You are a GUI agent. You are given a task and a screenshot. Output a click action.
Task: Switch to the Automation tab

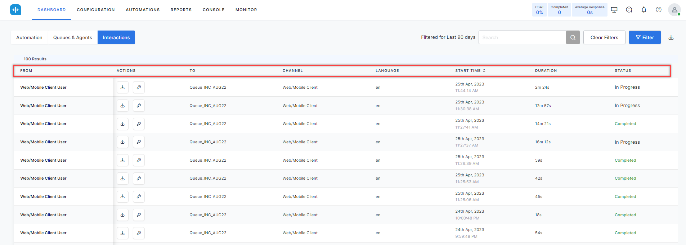[29, 37]
